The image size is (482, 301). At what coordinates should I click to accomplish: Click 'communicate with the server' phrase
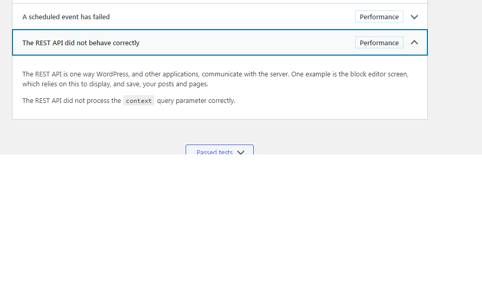pyautogui.click(x=245, y=74)
